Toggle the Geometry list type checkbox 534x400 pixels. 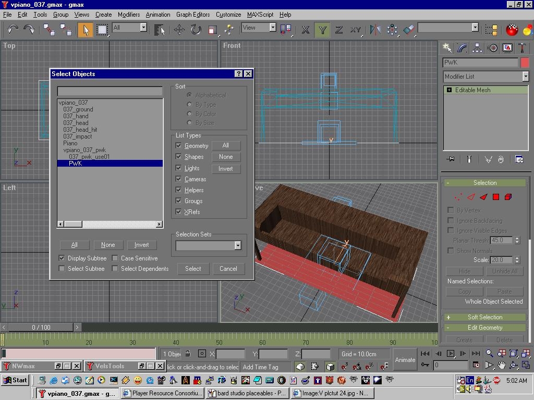pyautogui.click(x=179, y=146)
